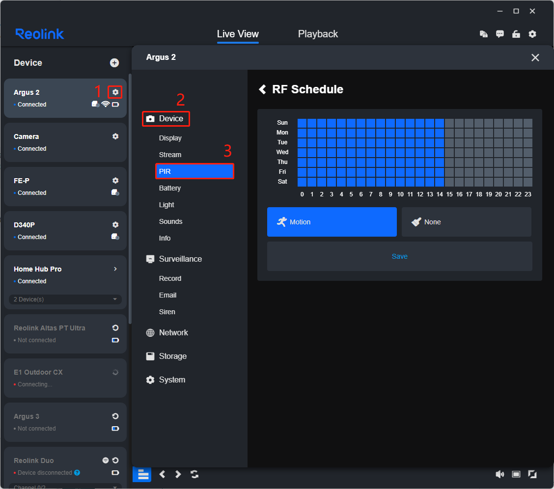Open the Email settings page
The width and height of the screenshot is (554, 489).
tap(167, 295)
